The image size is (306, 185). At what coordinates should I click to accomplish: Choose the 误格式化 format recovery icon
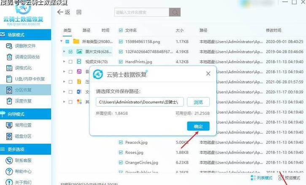9,68
